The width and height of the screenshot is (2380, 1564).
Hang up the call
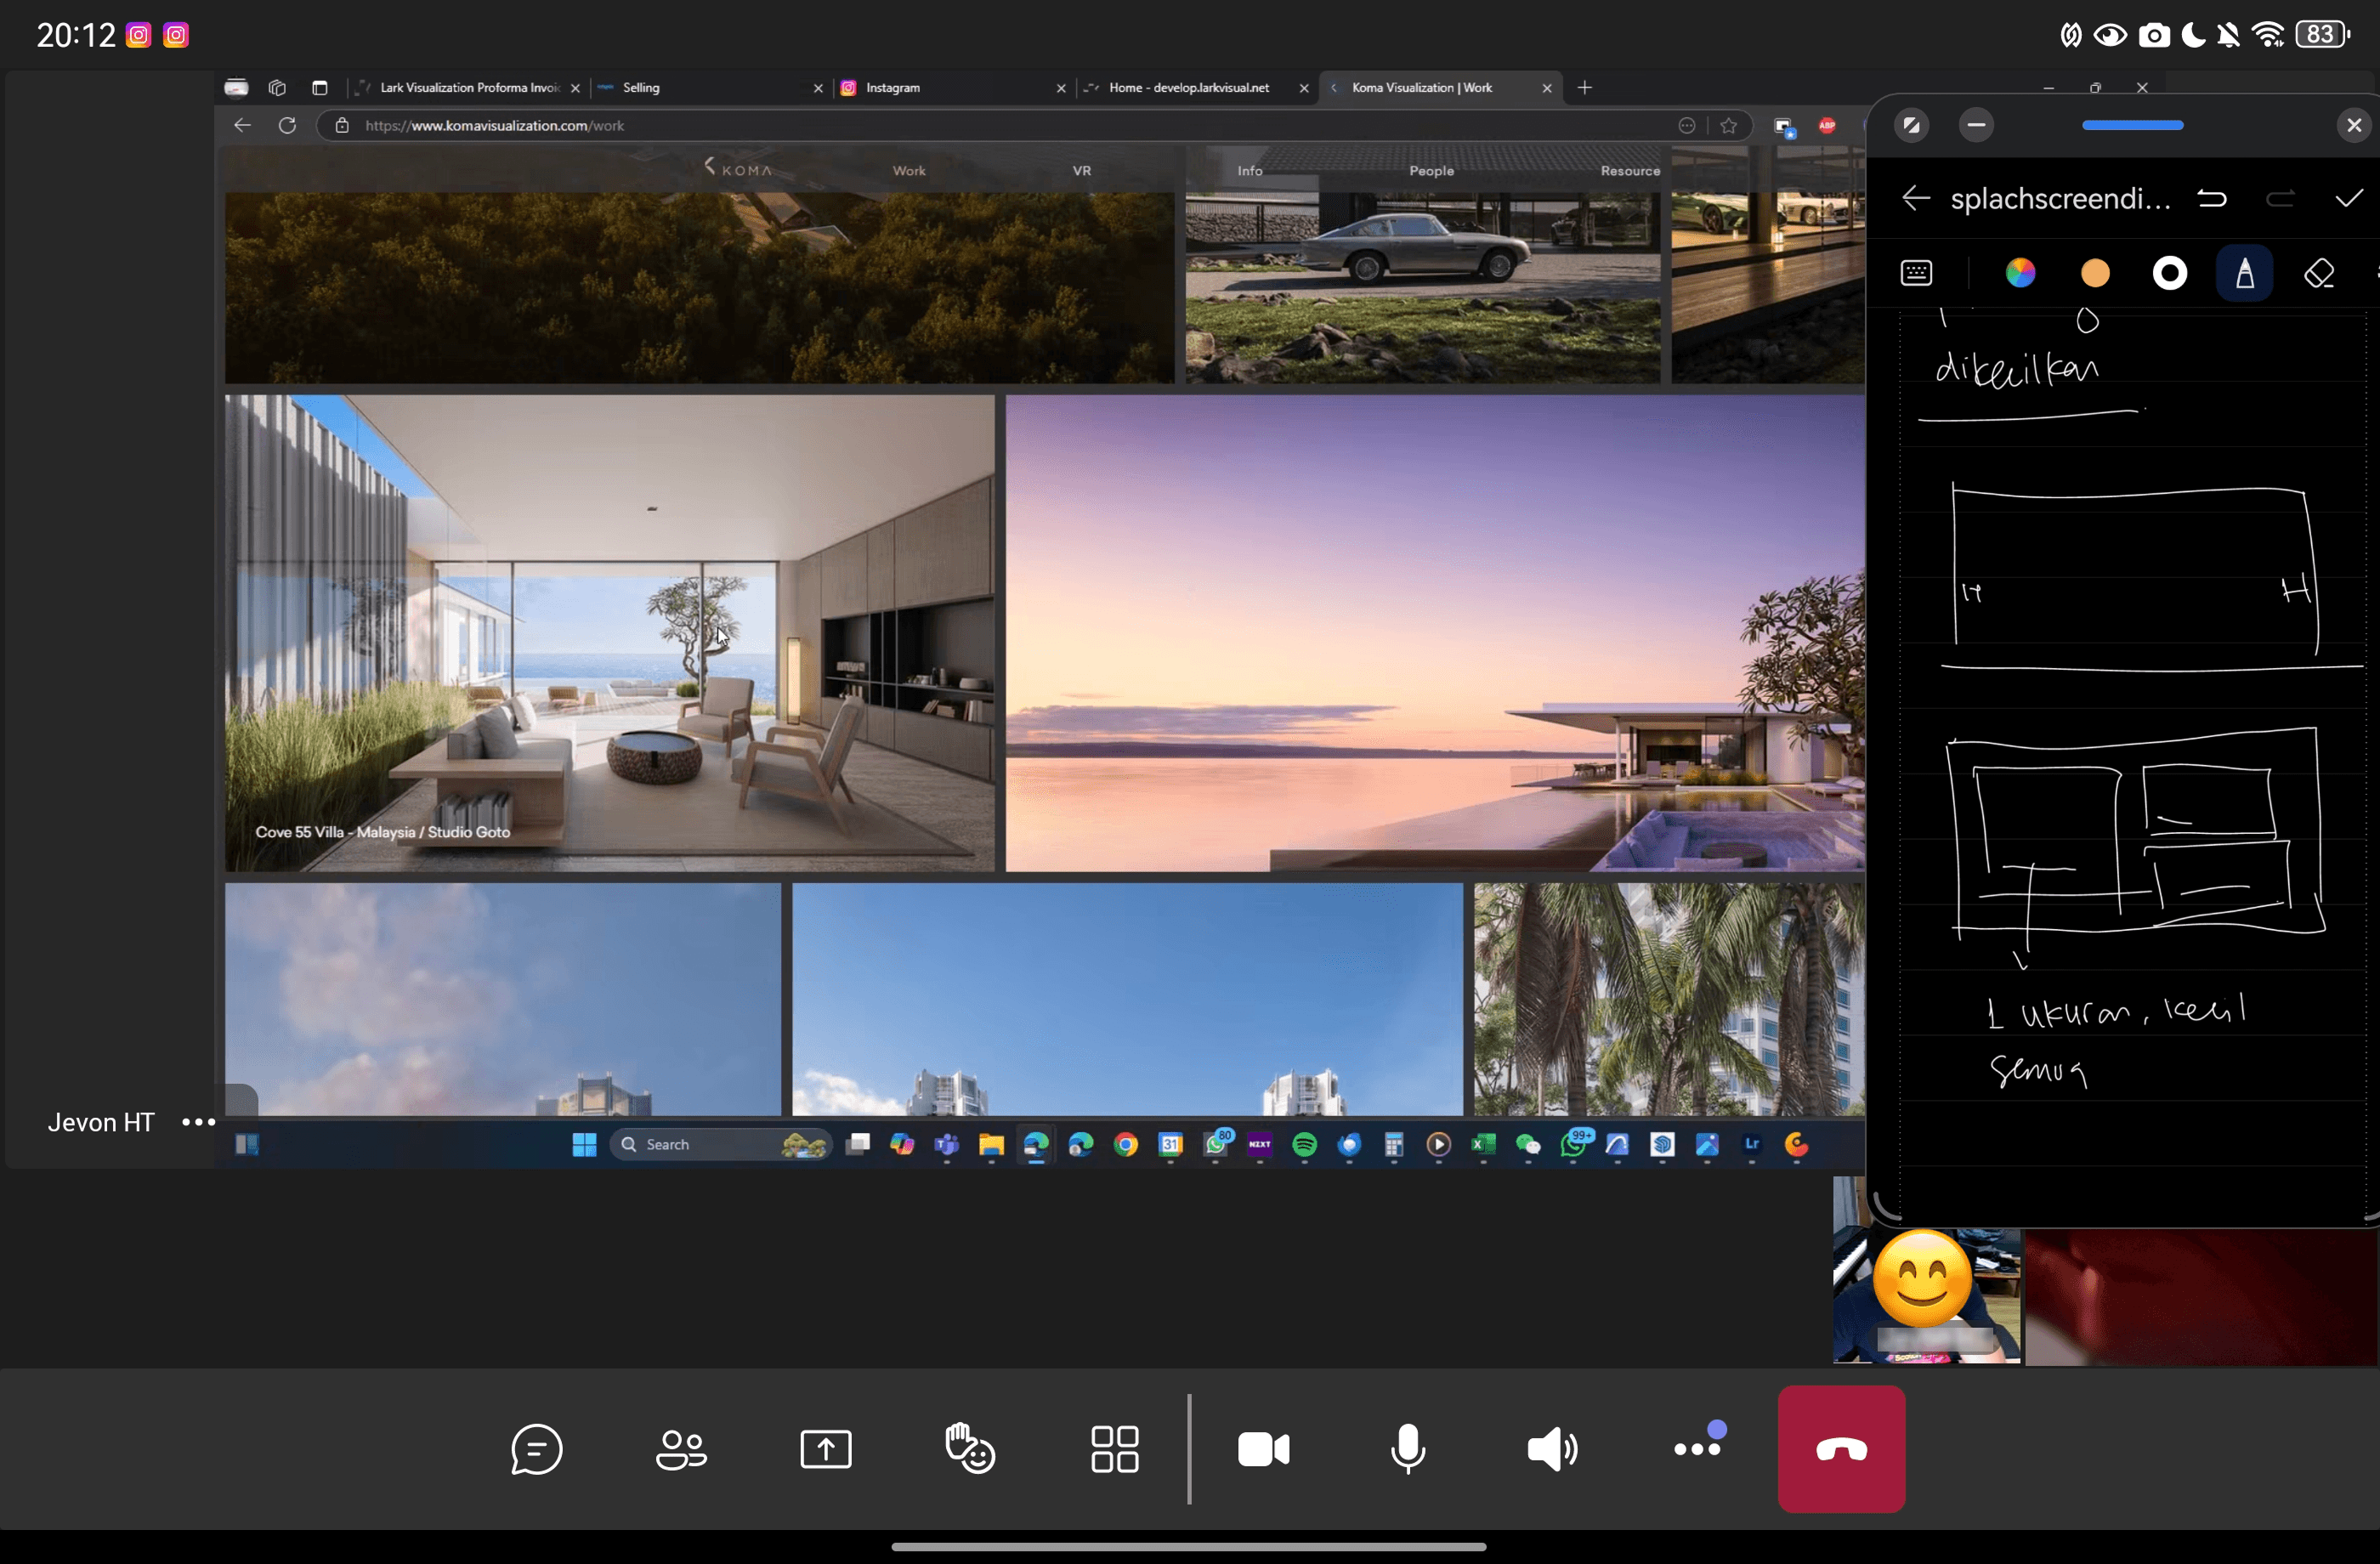(1840, 1448)
